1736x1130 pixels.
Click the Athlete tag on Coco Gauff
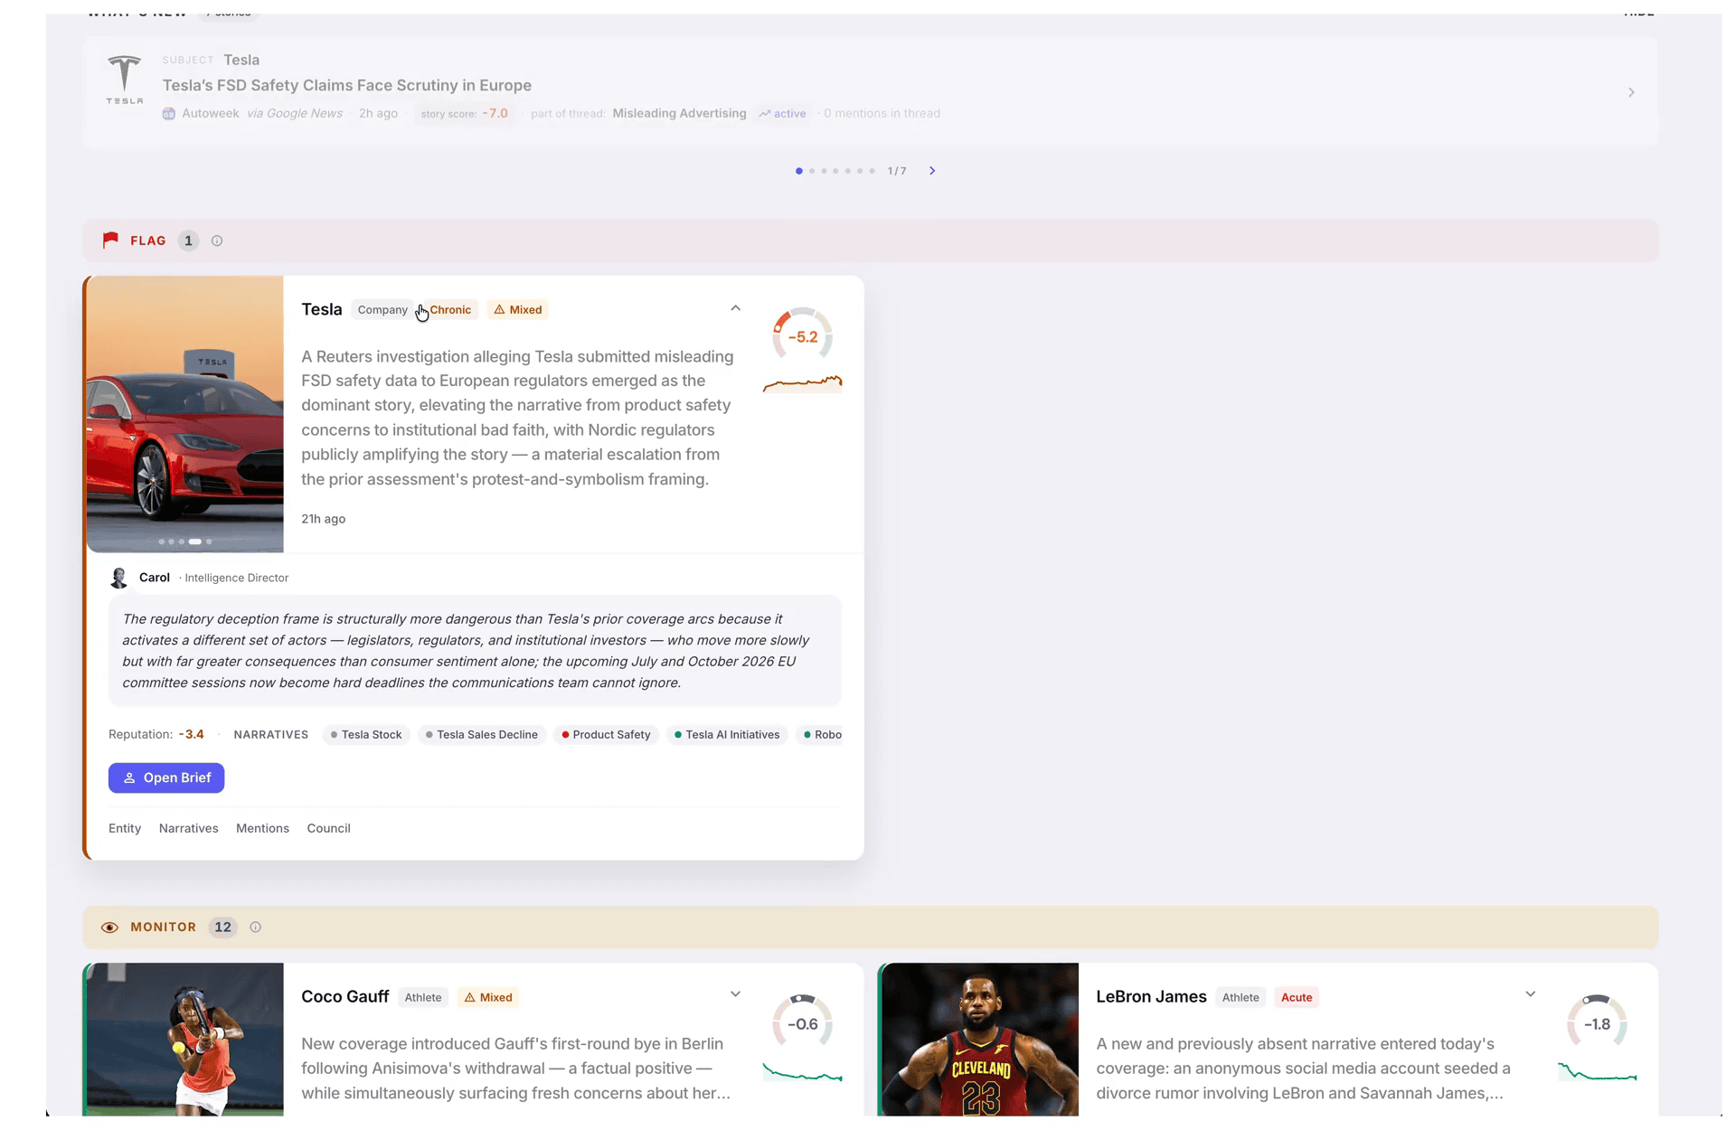coord(423,998)
